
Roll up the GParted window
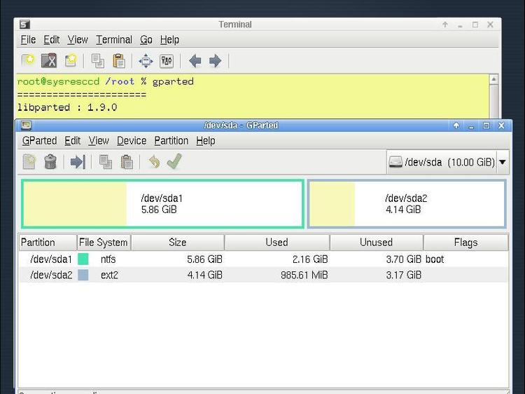pos(456,125)
